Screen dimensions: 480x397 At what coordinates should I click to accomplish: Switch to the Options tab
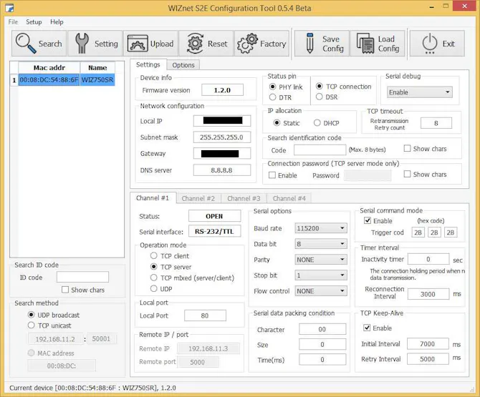[183, 65]
